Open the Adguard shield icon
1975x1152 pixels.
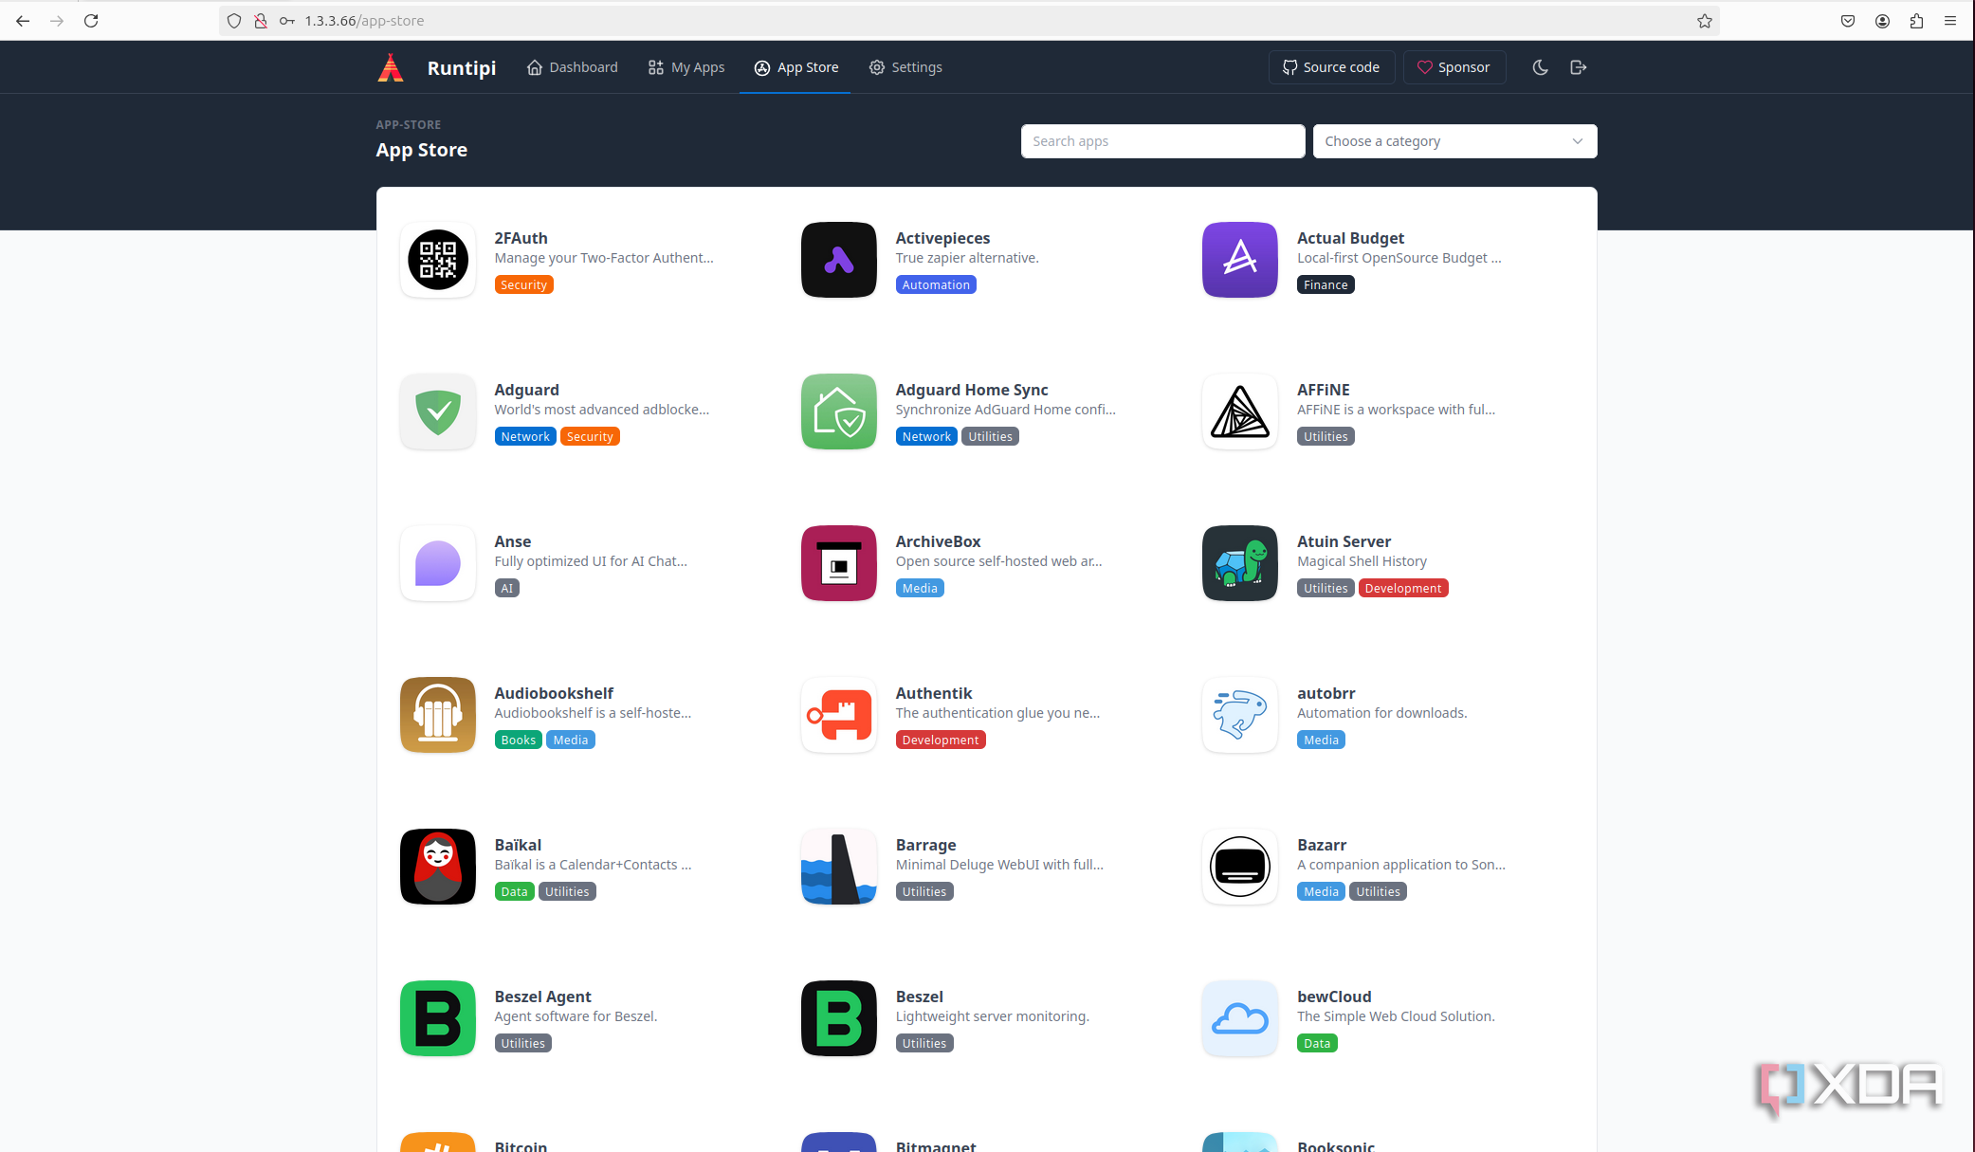tap(437, 411)
